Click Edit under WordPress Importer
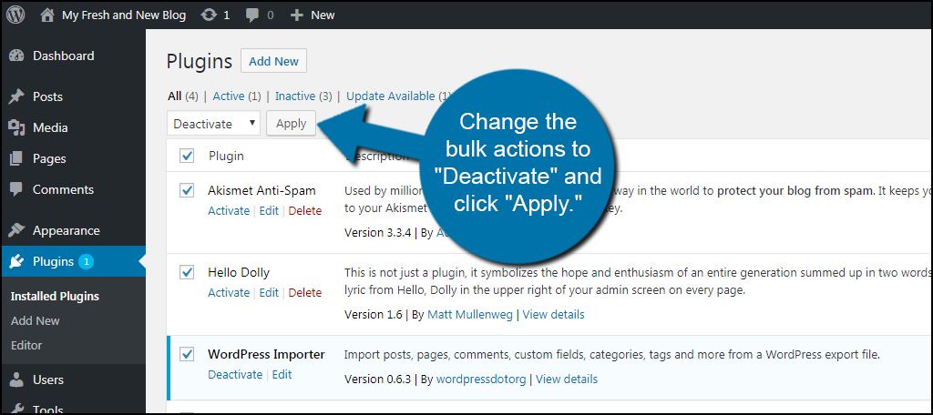Image resolution: width=933 pixels, height=415 pixels. 282,375
